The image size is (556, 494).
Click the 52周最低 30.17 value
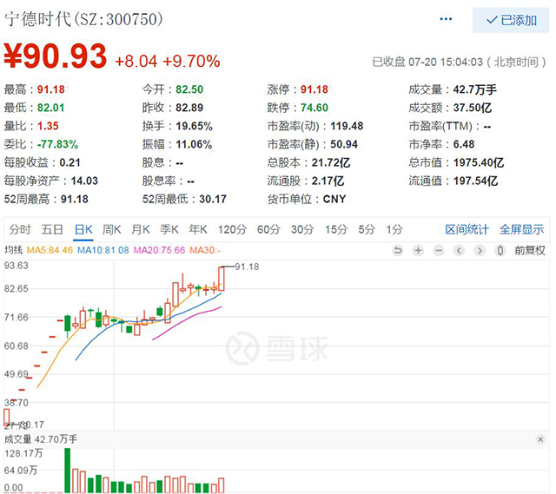213,199
